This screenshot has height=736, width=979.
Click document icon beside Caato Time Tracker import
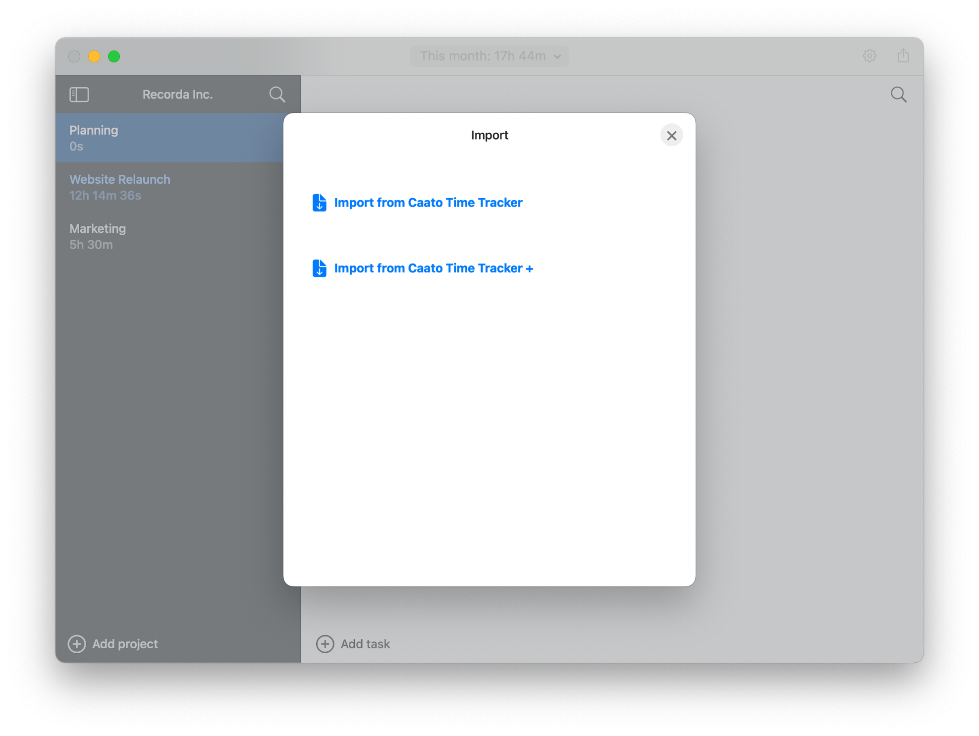(320, 203)
